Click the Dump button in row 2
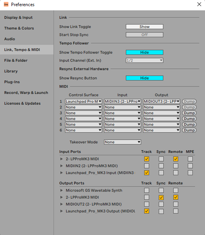The image size is (205, 235). click(x=189, y=107)
